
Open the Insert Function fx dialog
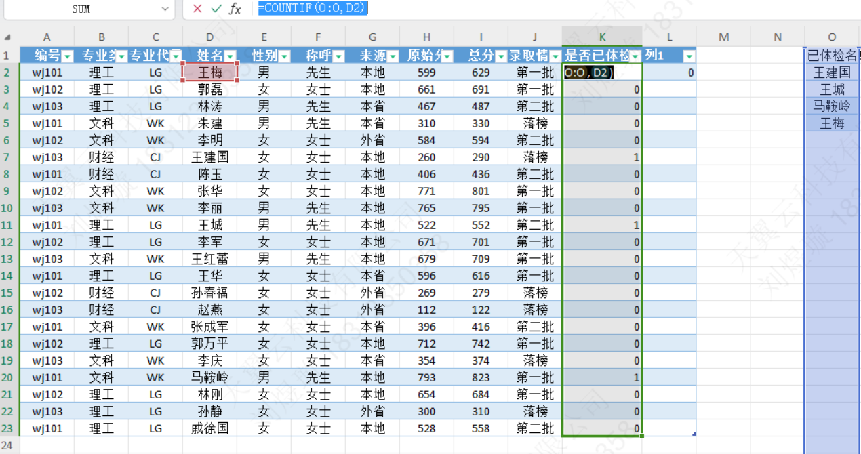coord(235,9)
